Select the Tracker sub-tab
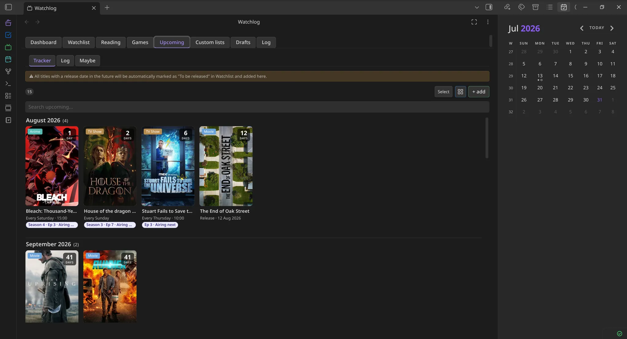Screen dimensions: 627x339 click(42, 61)
